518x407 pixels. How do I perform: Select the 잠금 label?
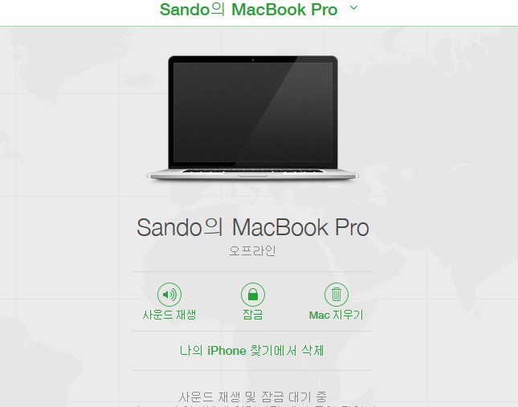click(x=253, y=315)
